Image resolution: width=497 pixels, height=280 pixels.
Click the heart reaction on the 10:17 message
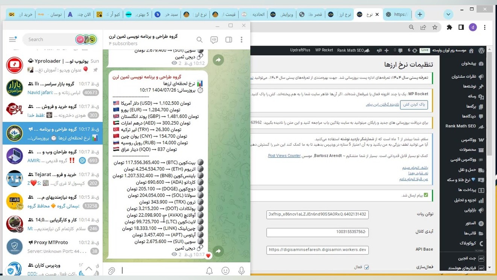pos(208,256)
